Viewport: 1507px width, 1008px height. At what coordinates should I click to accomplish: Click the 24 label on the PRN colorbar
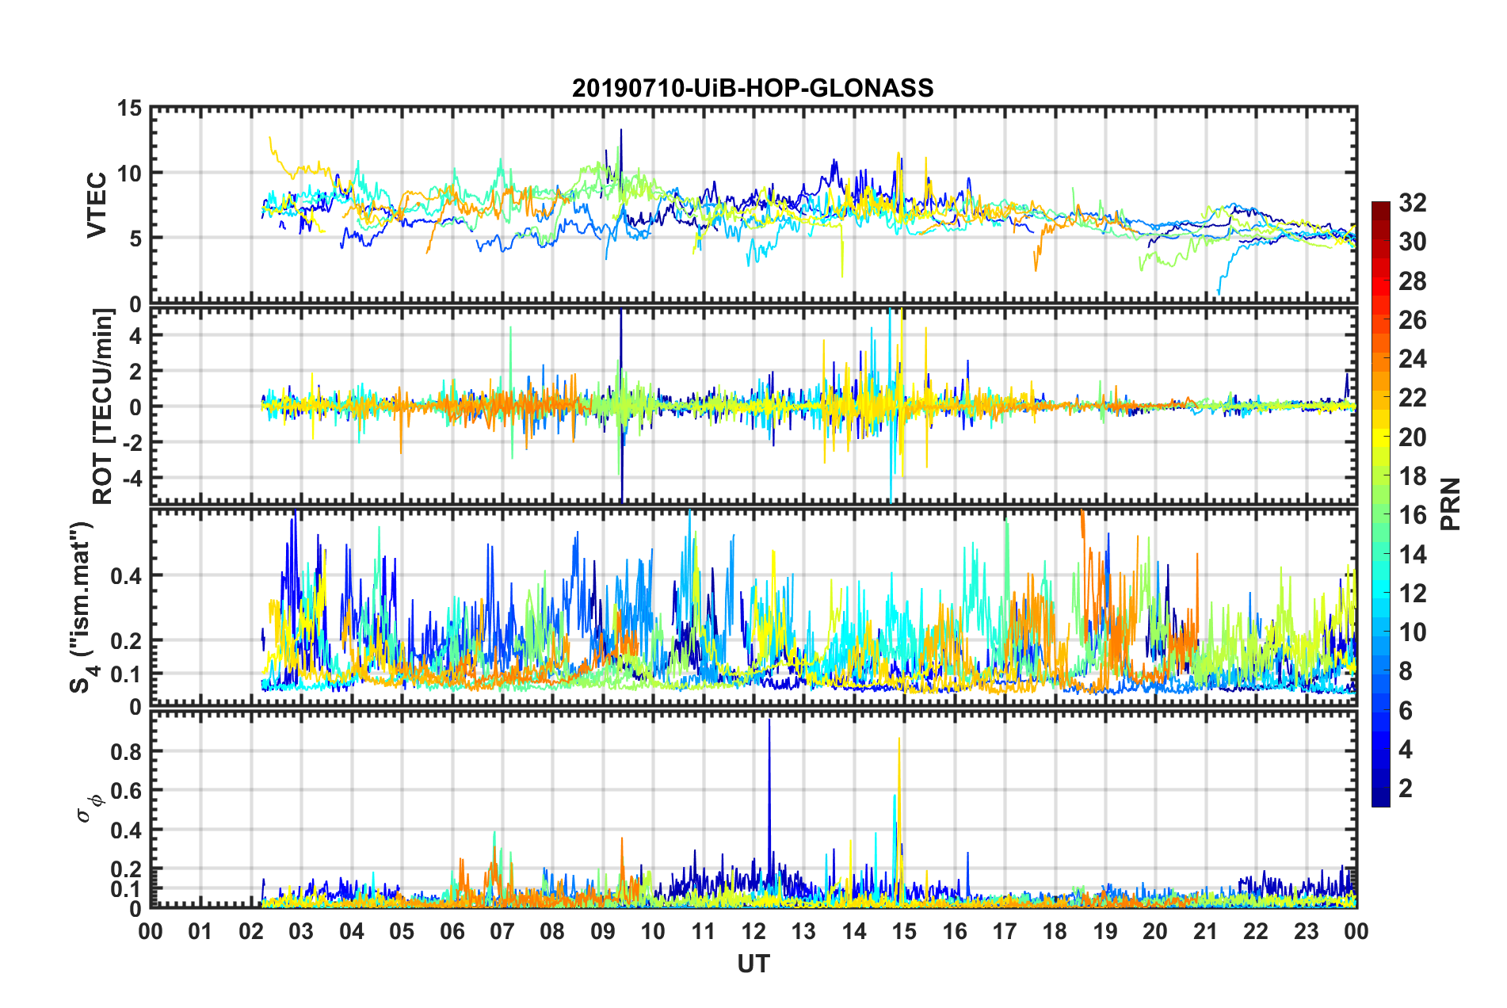[x=1413, y=359]
